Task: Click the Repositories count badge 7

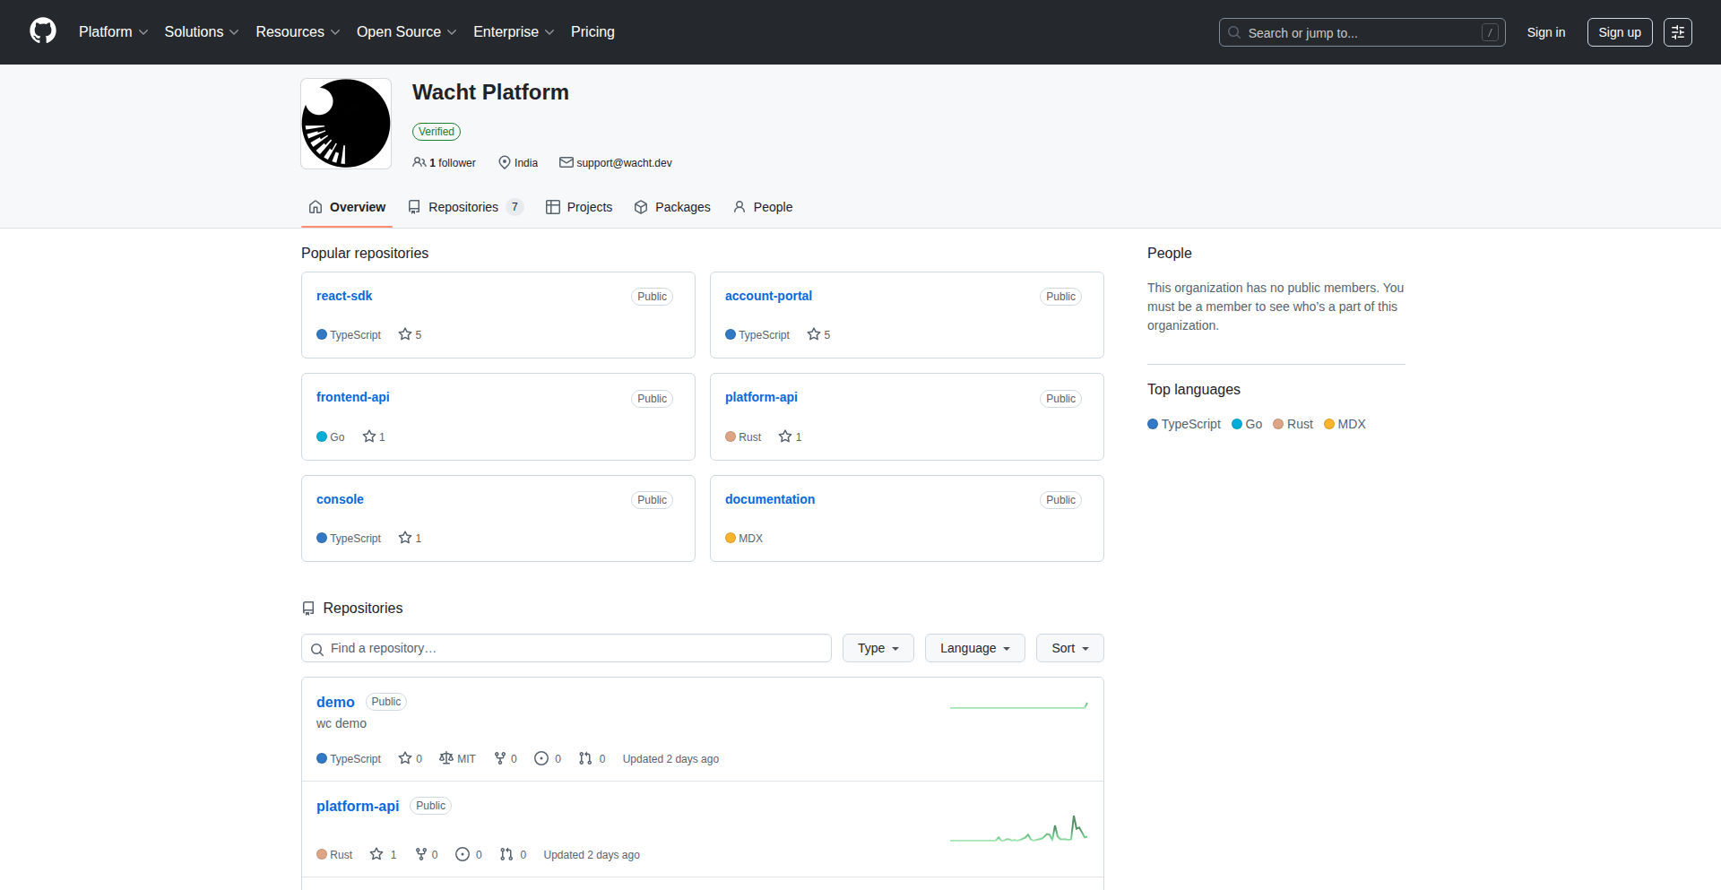Action: click(x=515, y=207)
